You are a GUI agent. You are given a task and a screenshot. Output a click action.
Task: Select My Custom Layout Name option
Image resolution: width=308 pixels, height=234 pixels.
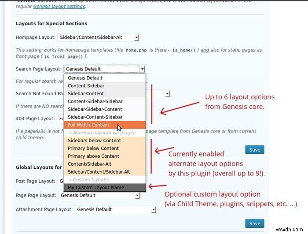tap(96, 188)
